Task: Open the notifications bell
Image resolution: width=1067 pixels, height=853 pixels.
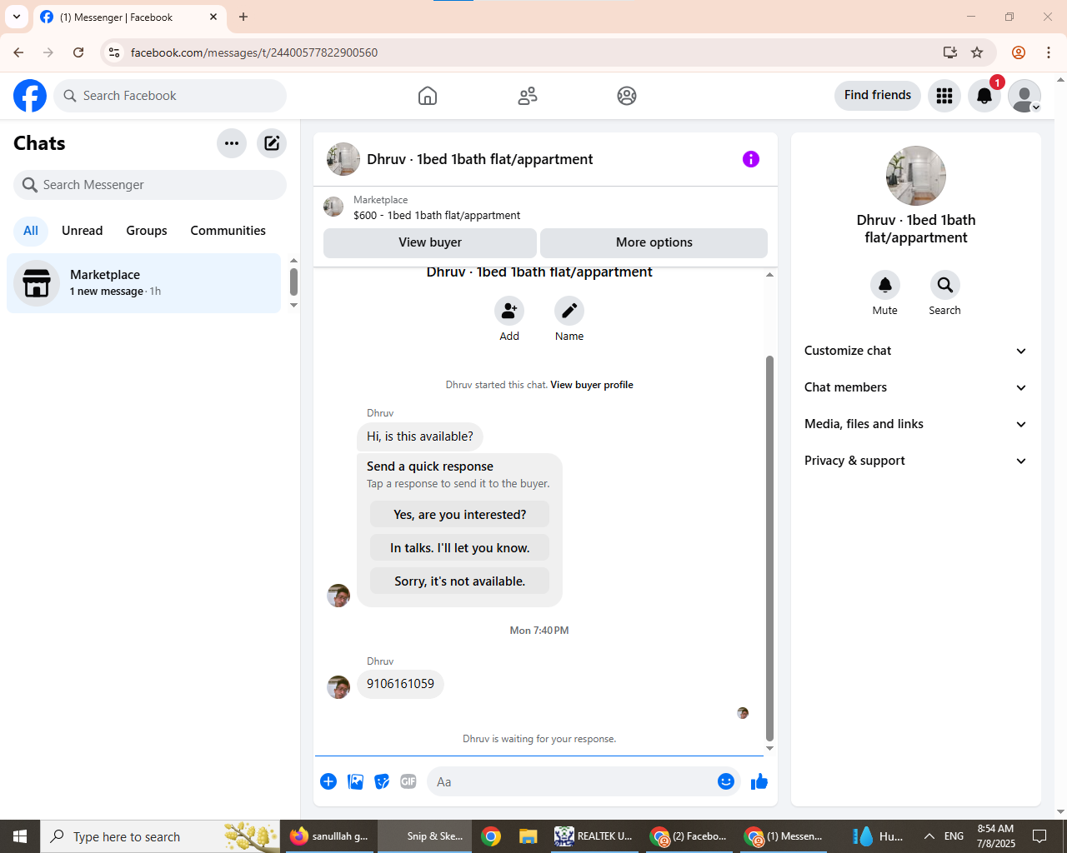Action: pos(984,96)
